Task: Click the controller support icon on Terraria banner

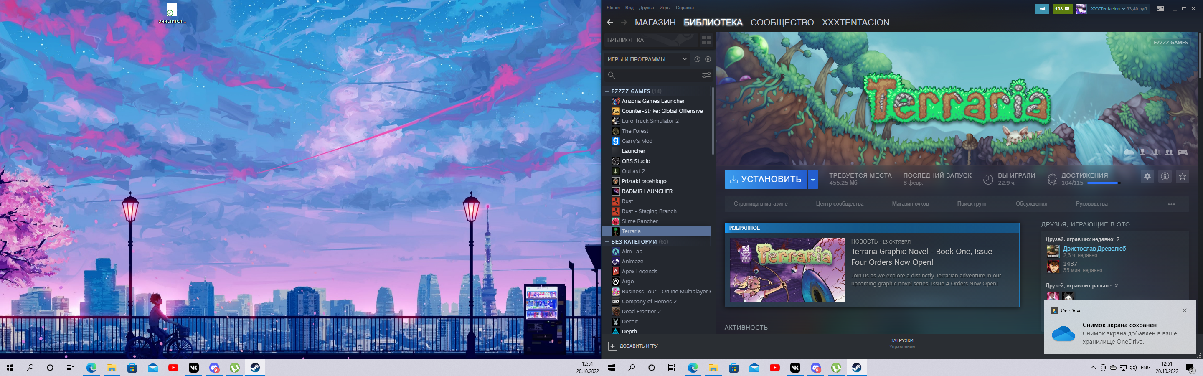Action: pos(1183,152)
